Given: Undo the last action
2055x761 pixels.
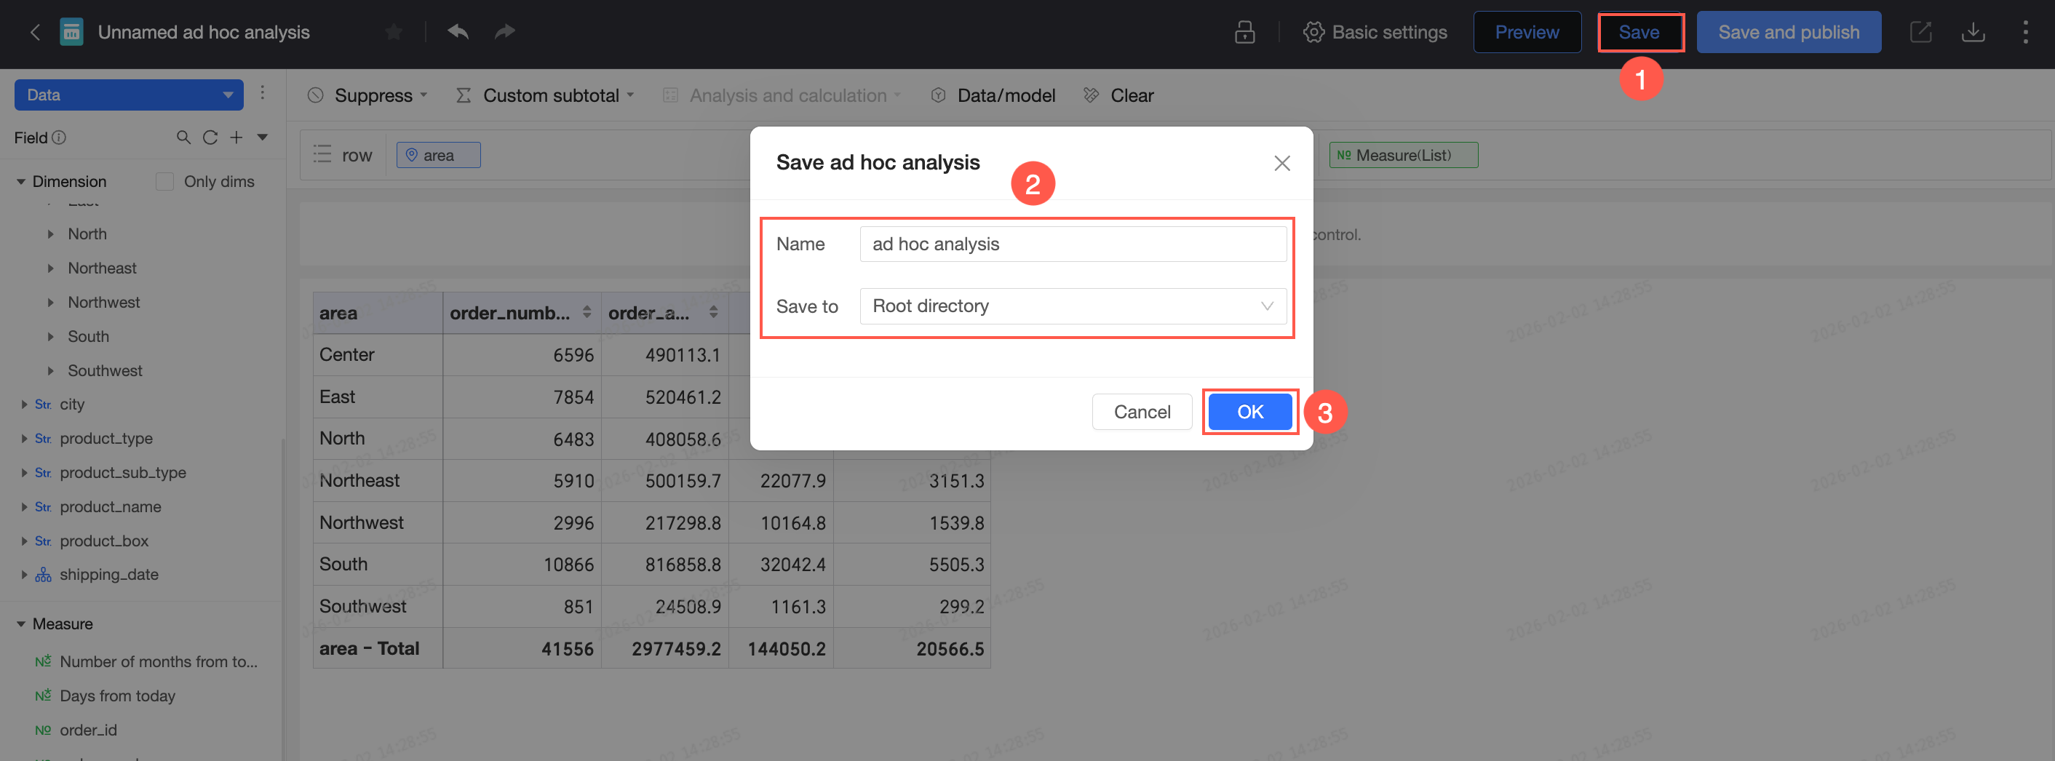Looking at the screenshot, I should coord(457,32).
